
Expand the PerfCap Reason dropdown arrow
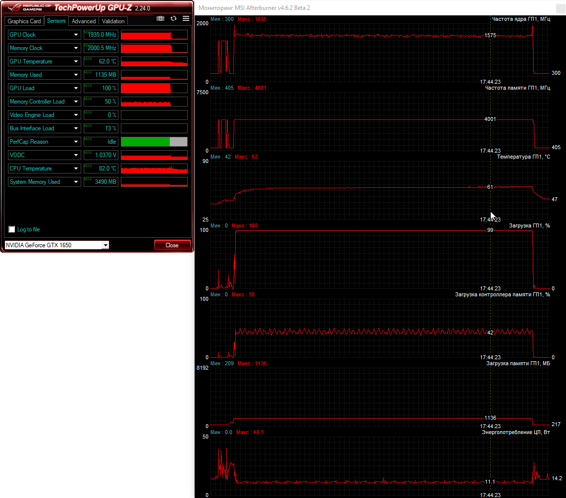coord(76,142)
